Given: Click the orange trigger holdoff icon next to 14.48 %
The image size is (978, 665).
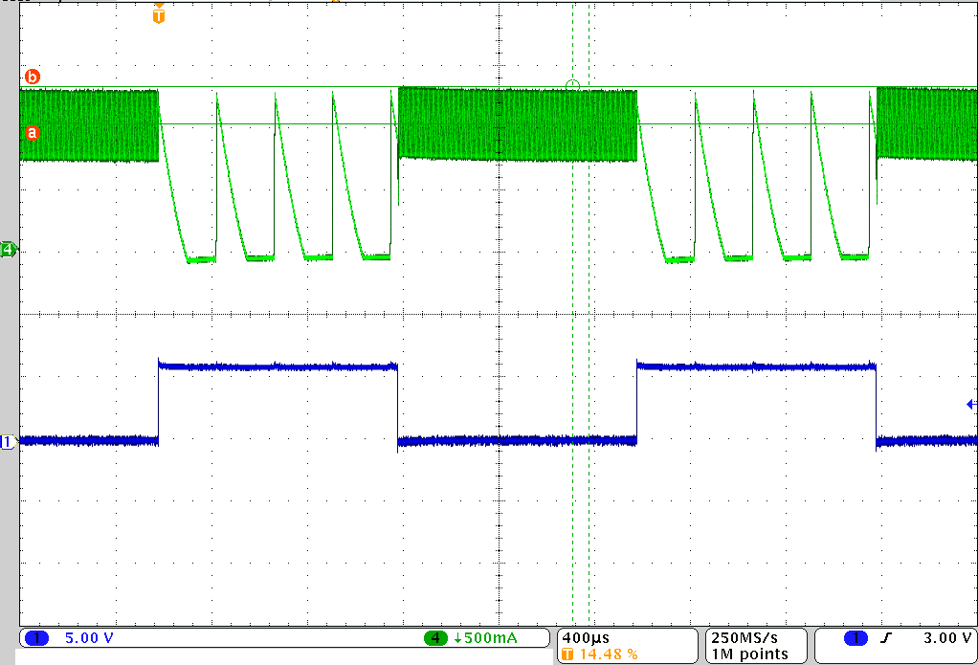Looking at the screenshot, I should click(x=568, y=654).
